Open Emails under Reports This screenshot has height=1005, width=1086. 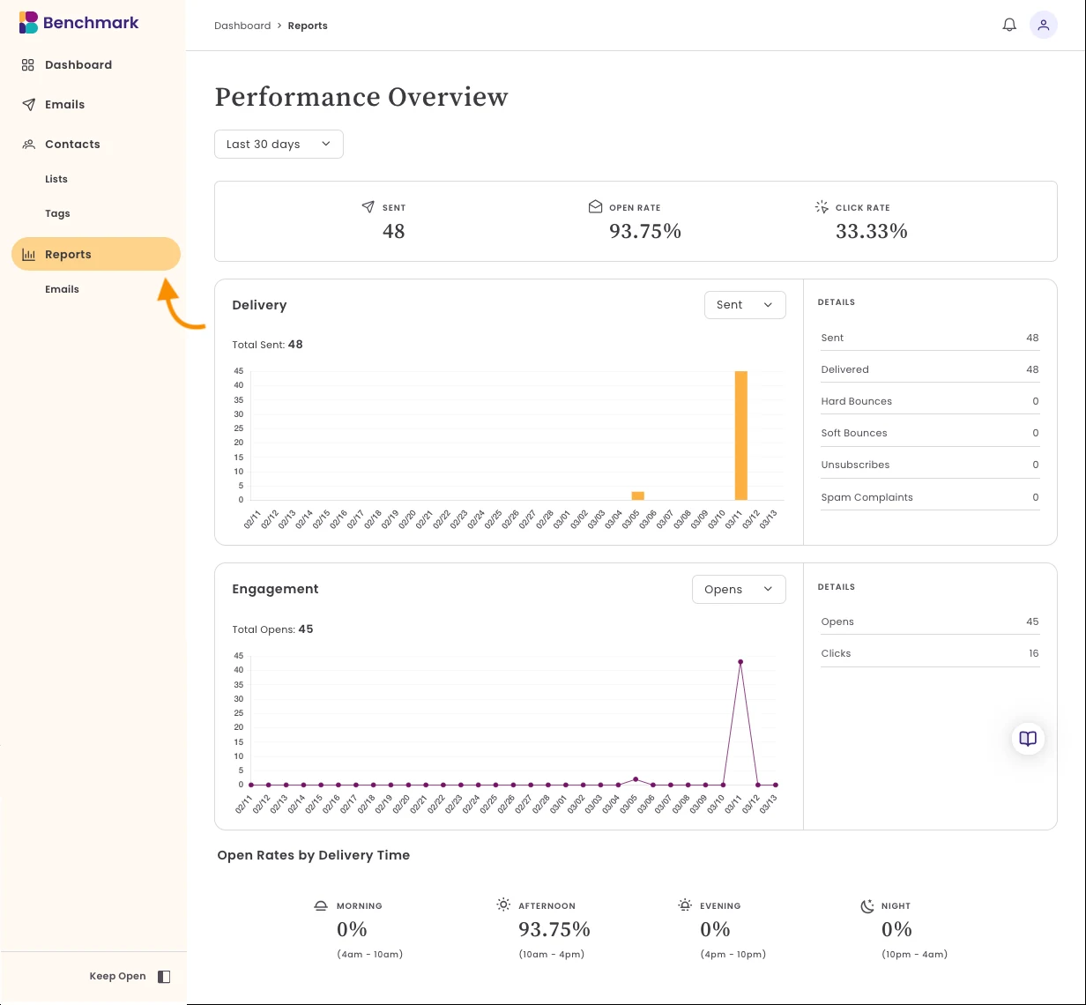click(62, 289)
